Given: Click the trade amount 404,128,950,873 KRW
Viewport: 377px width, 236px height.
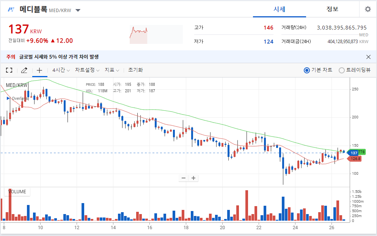Looking at the screenshot, I should pyautogui.click(x=348, y=42).
